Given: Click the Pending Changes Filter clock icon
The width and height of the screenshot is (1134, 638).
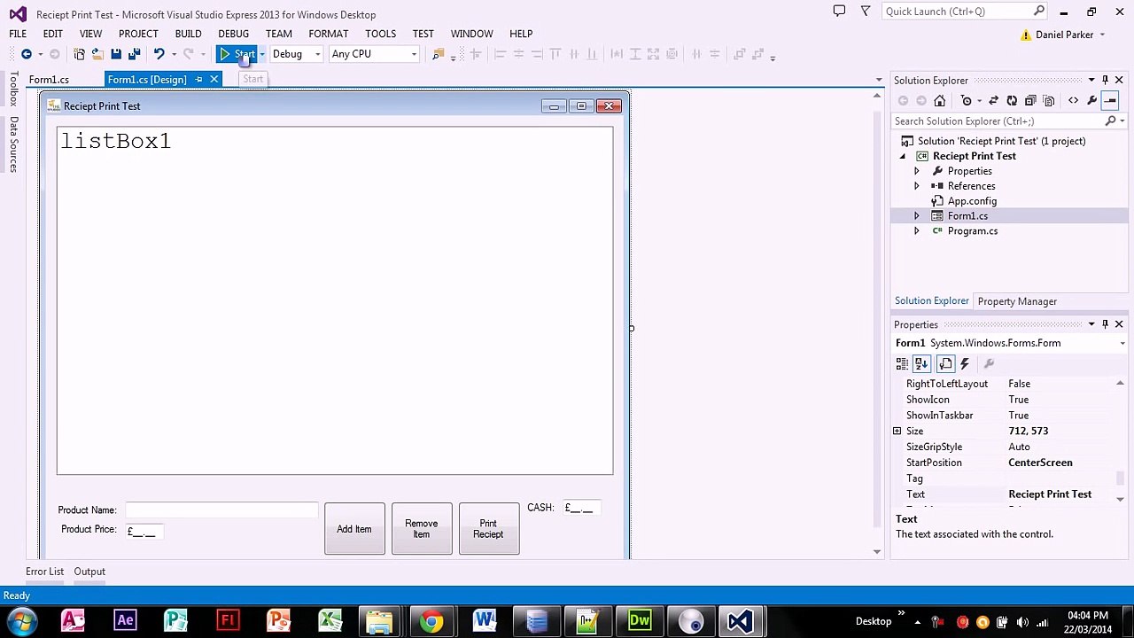Looking at the screenshot, I should pyautogui.click(x=967, y=101).
